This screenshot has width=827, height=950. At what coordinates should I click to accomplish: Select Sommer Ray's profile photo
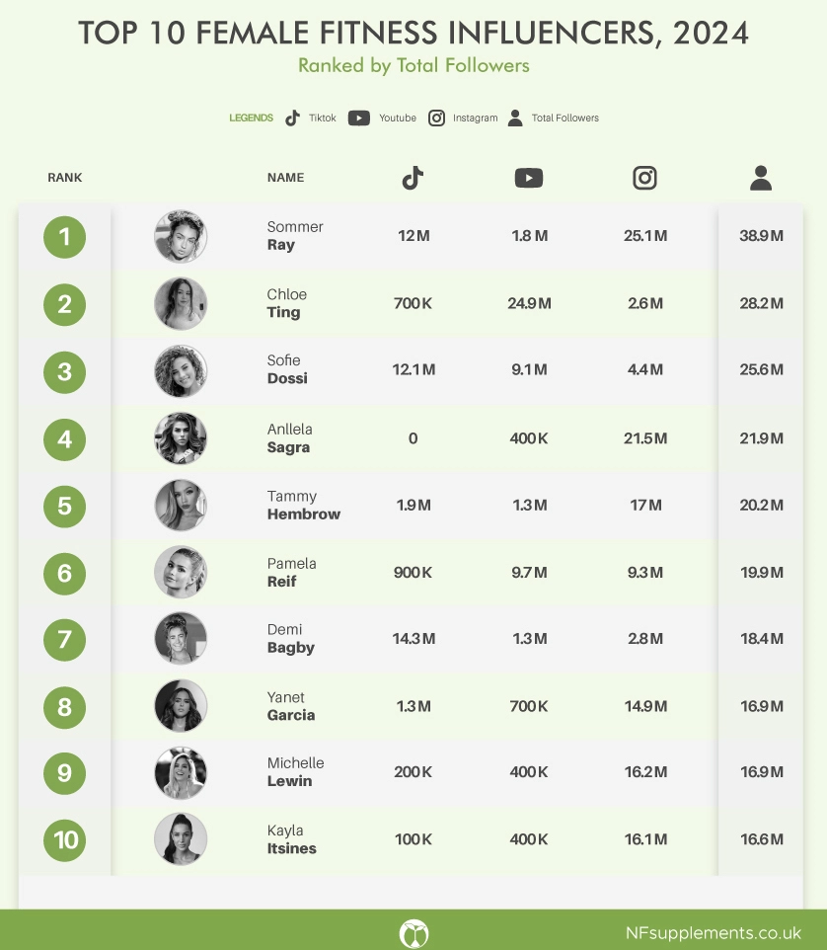(181, 236)
